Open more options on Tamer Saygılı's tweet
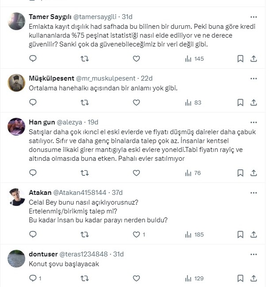Viewport: 273px width, 287px height. (254, 17)
